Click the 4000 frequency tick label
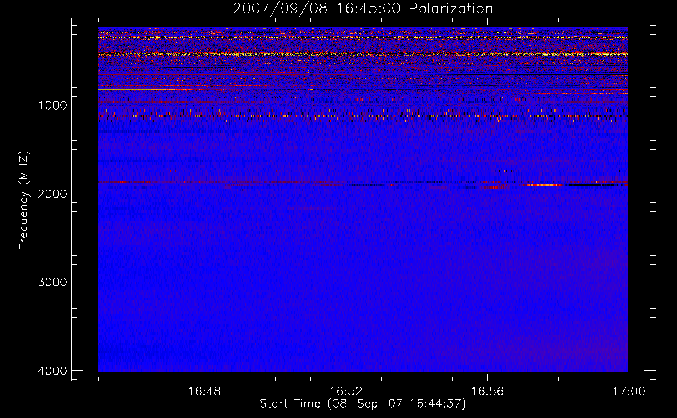 click(x=52, y=371)
